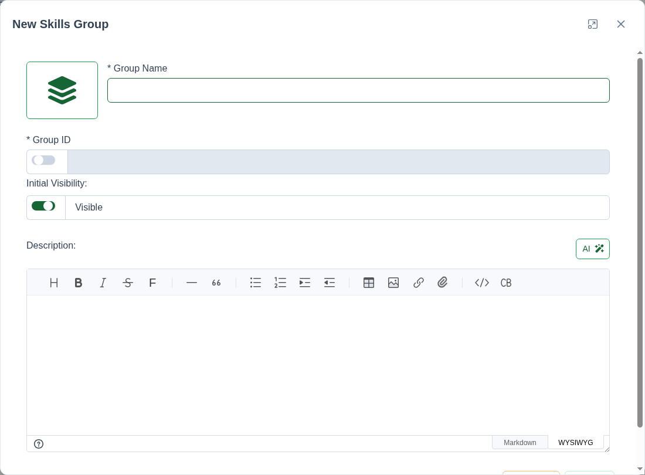
Task: Apply Heading format in editor toolbar
Action: (54, 283)
